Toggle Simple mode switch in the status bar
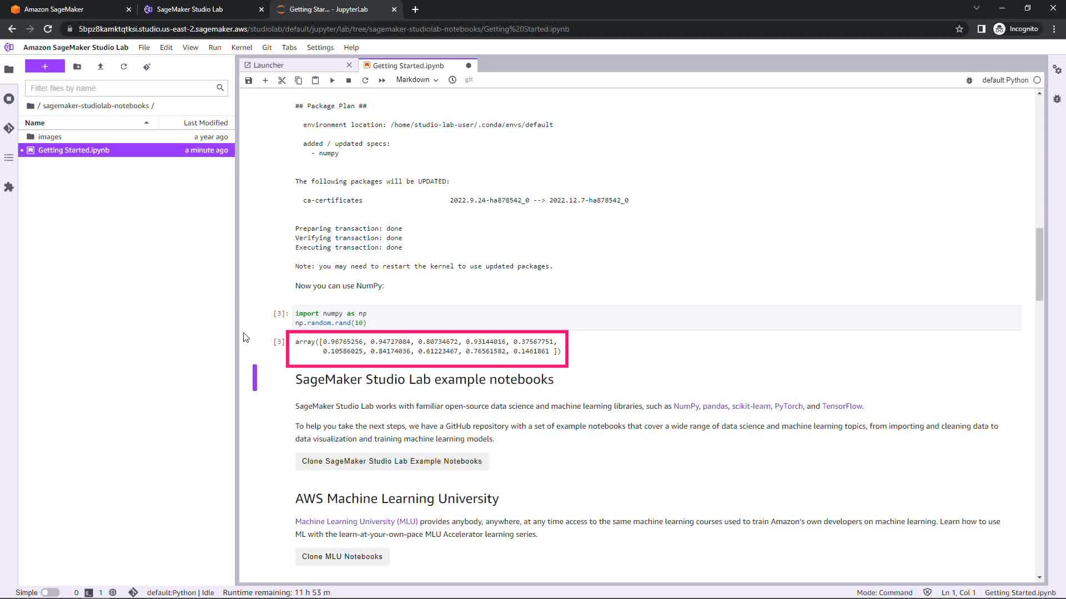This screenshot has height=599, width=1066. click(x=50, y=592)
